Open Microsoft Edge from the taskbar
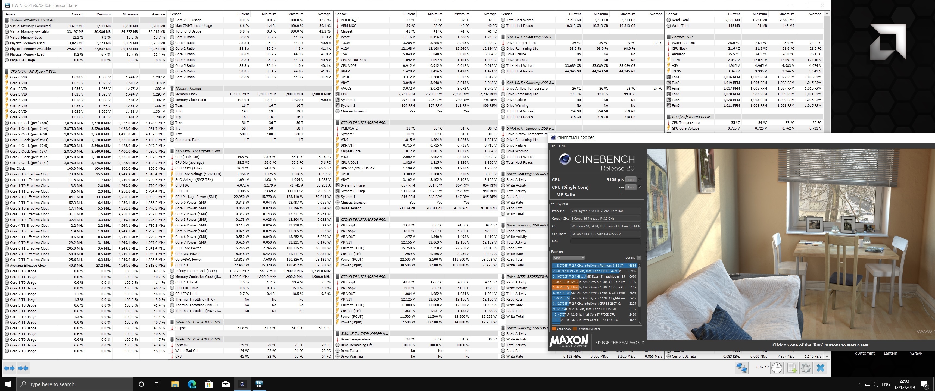Screen dimensions: 935x391 (192, 384)
